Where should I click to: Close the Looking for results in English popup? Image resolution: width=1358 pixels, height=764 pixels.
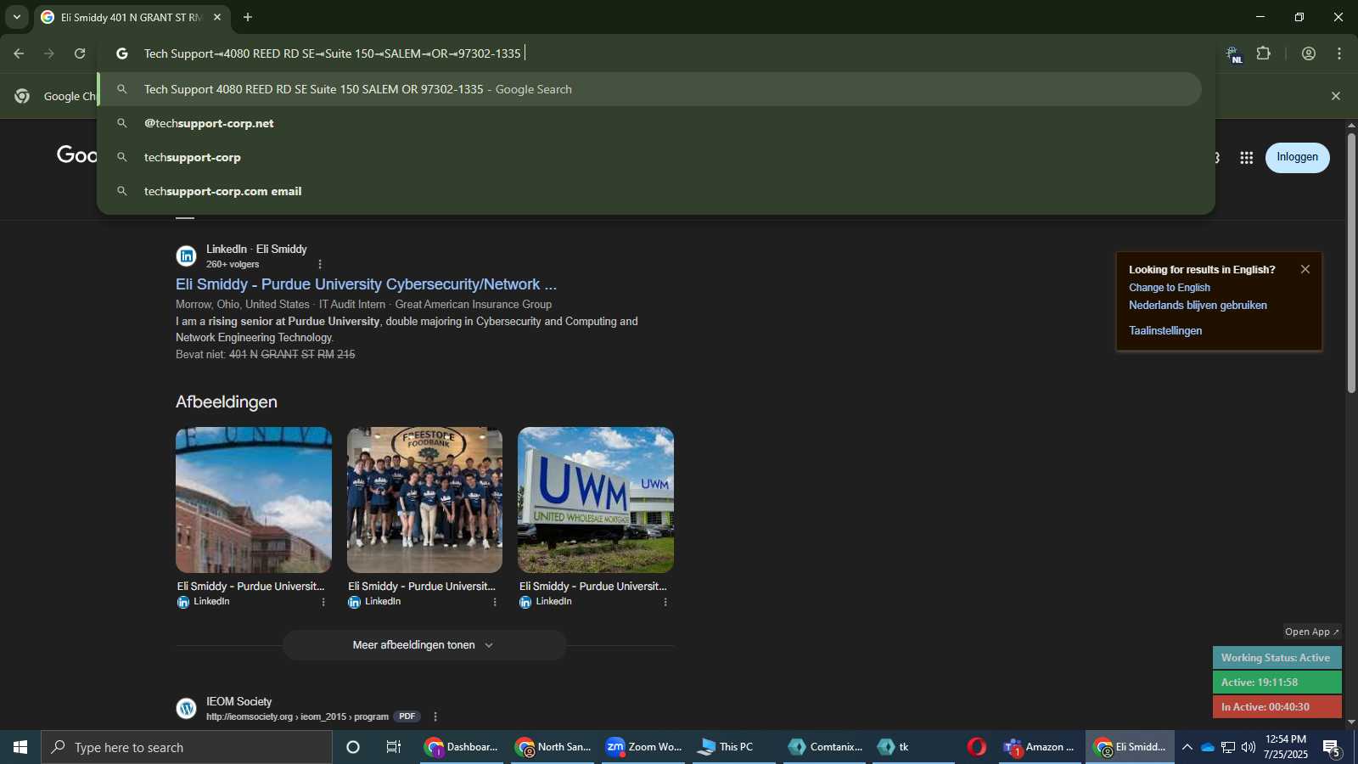(x=1305, y=269)
